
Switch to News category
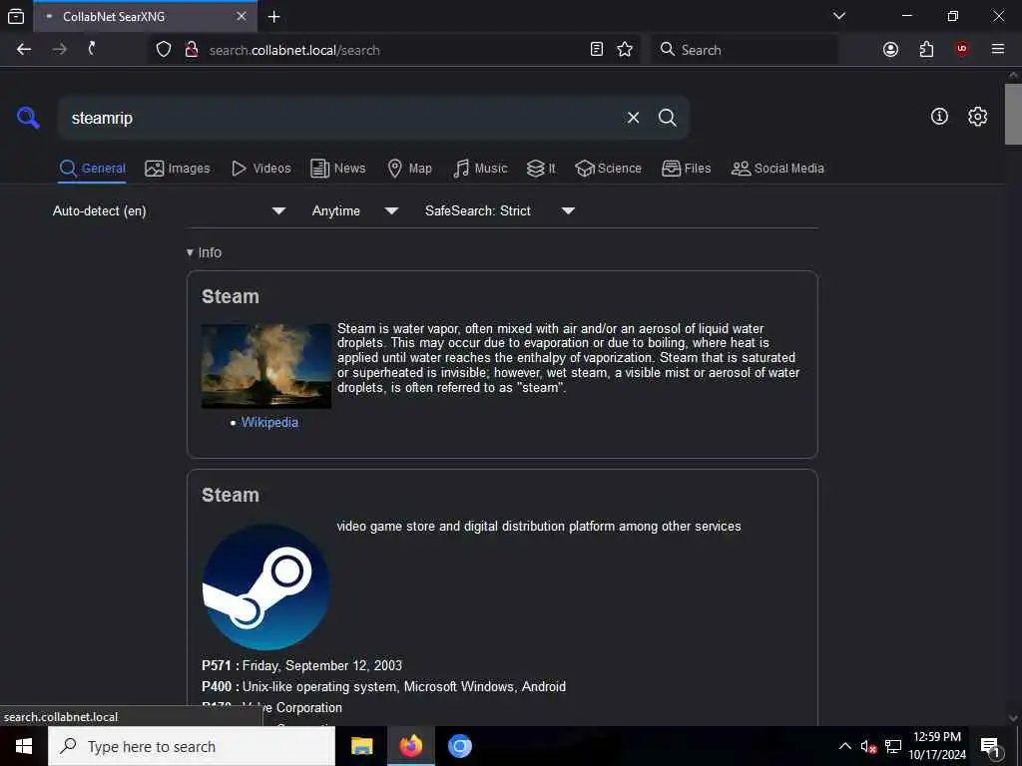[x=338, y=168]
